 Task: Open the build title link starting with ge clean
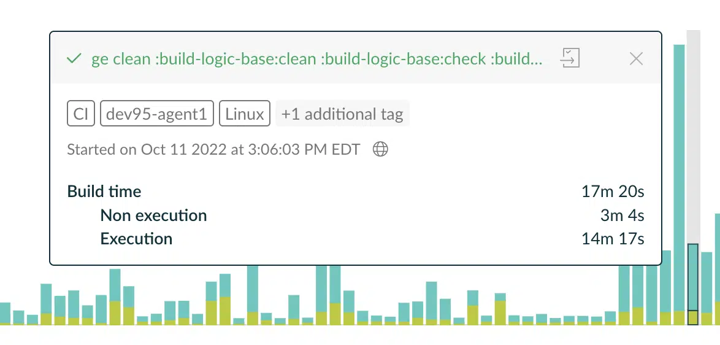pos(317,59)
